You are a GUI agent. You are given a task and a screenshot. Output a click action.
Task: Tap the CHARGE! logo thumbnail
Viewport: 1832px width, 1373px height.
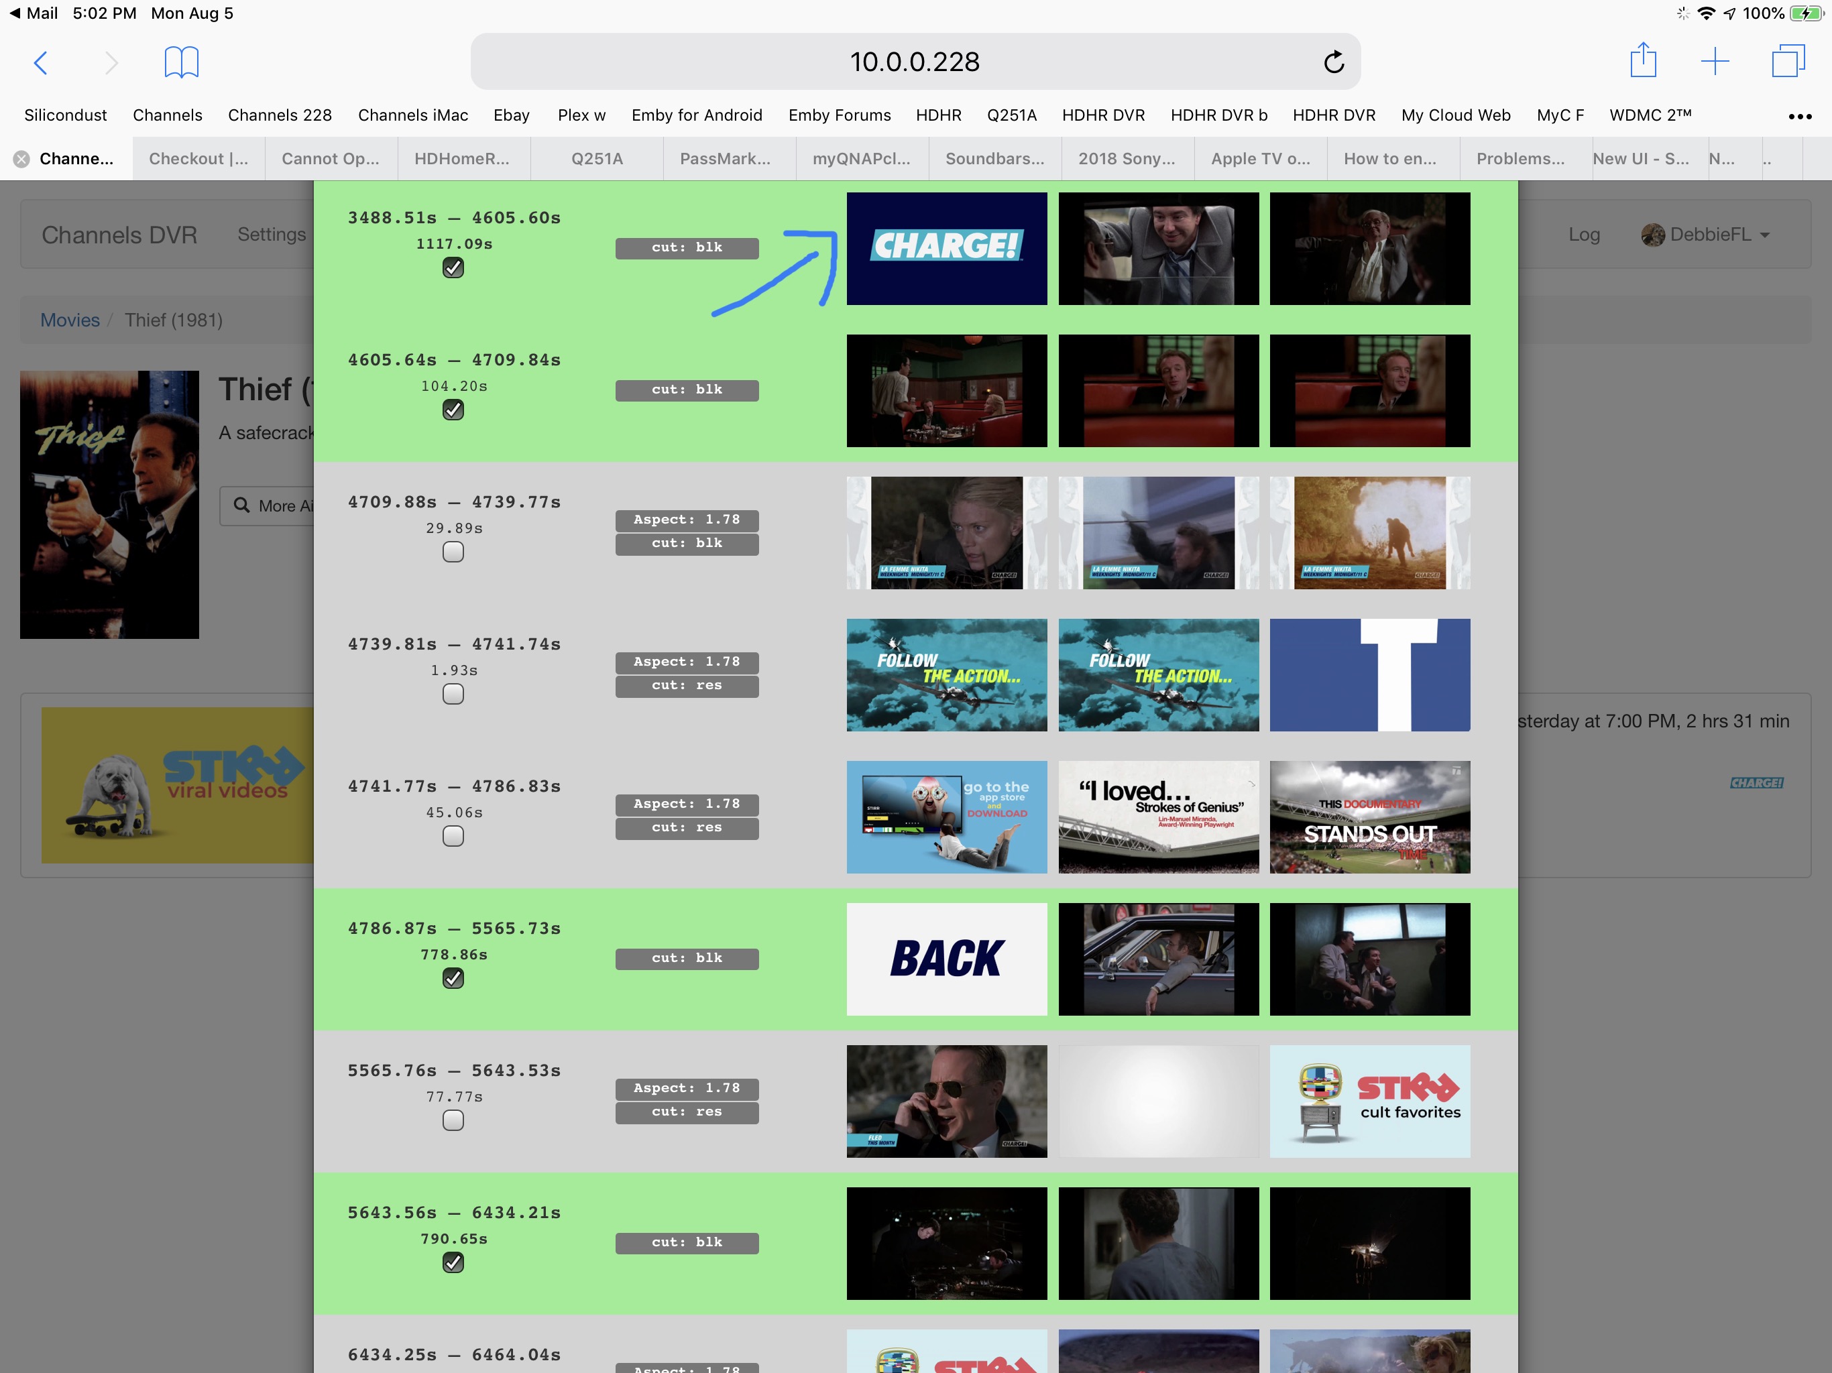[947, 249]
